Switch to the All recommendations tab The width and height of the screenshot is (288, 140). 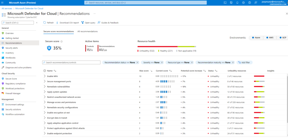(x=87, y=31)
